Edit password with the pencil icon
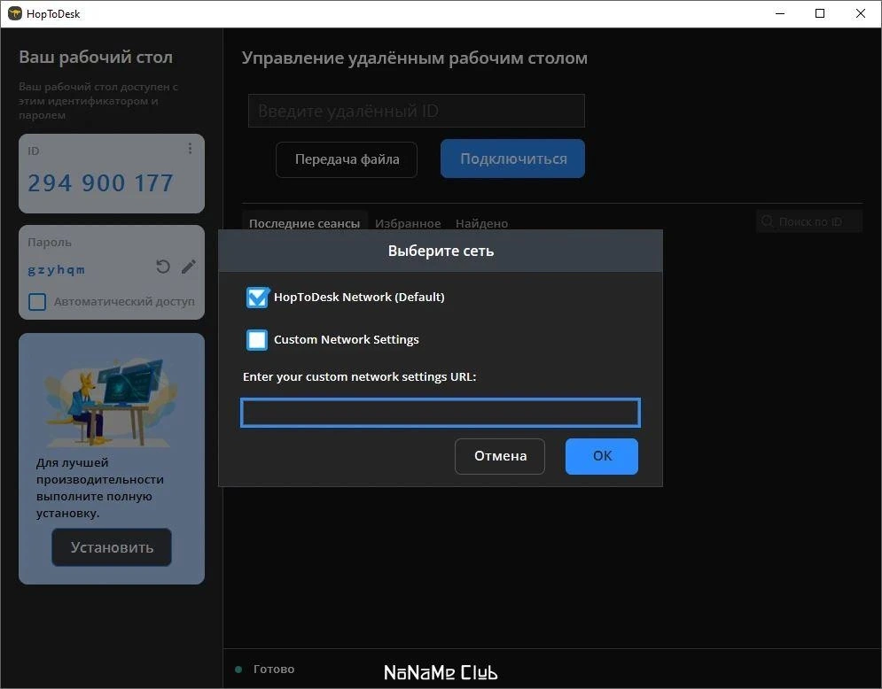Screen dimensions: 882x689 (x=189, y=267)
